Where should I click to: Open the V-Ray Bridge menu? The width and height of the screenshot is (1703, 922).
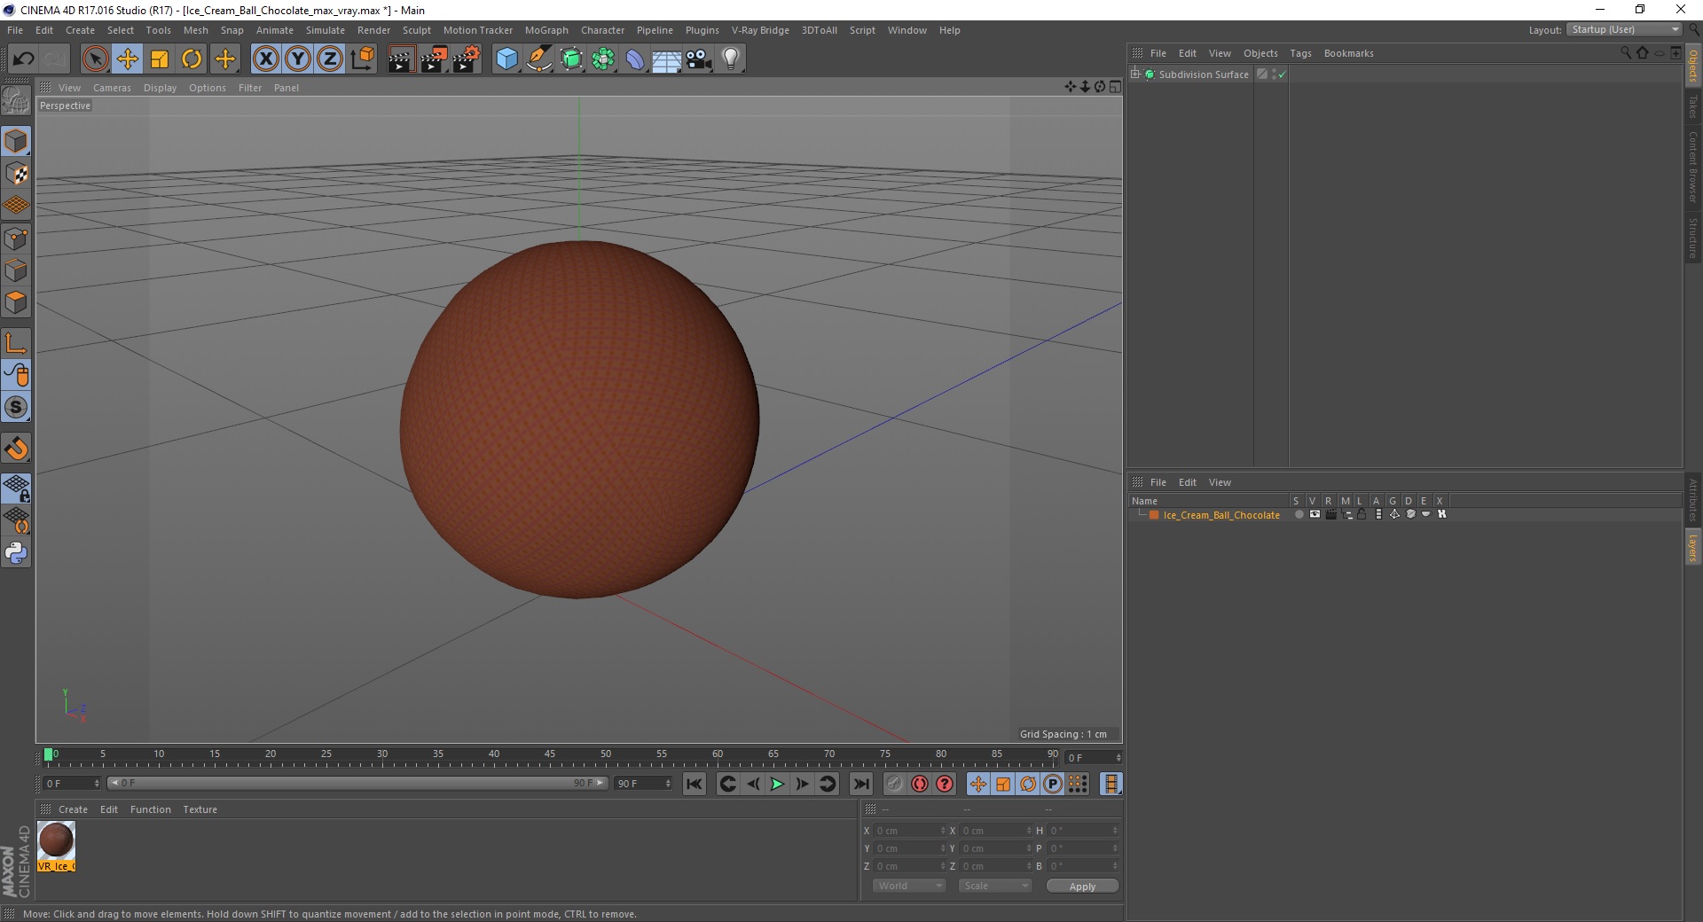tap(760, 30)
